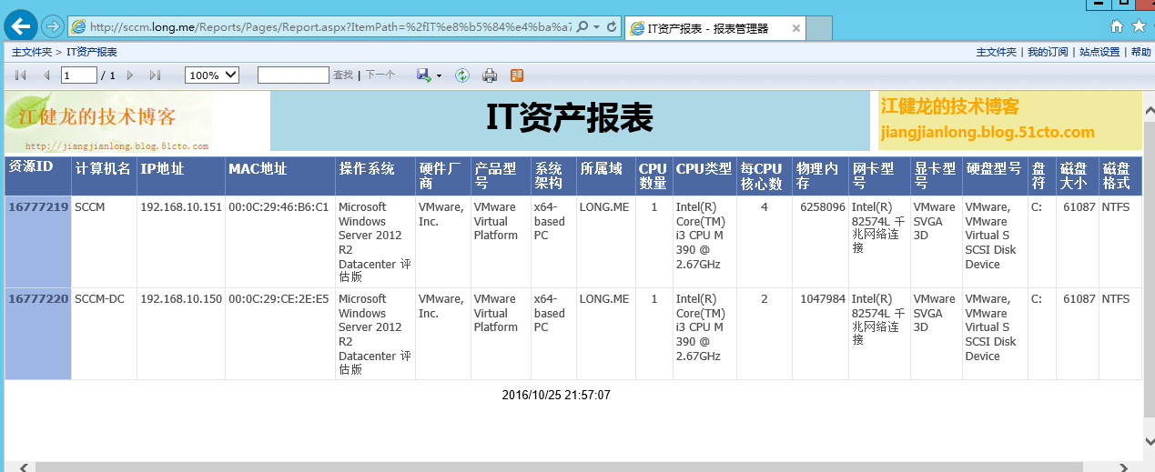Image resolution: width=1155 pixels, height=472 pixels.
Task: Click the report find text box
Action: [293, 75]
